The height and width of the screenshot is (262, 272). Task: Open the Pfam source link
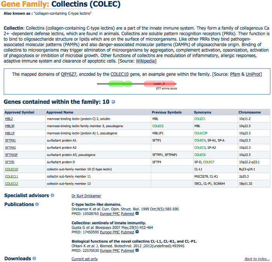tap(235, 74)
